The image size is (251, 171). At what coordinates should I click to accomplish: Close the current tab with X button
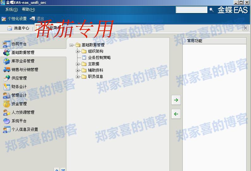(x=245, y=28)
